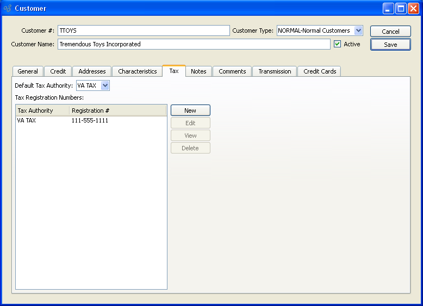Open the Transmission tab
Viewport: 423px width, 306px height.
click(x=275, y=71)
